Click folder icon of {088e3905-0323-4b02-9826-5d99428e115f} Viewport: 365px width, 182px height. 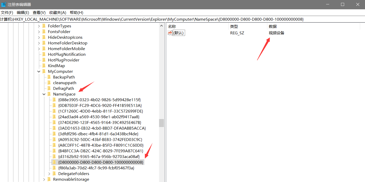pos(54,100)
